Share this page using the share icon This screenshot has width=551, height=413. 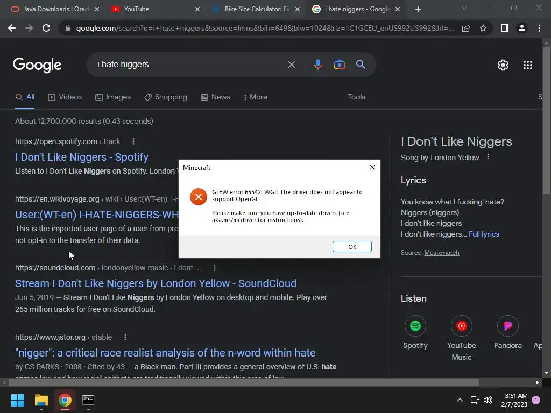point(466,28)
